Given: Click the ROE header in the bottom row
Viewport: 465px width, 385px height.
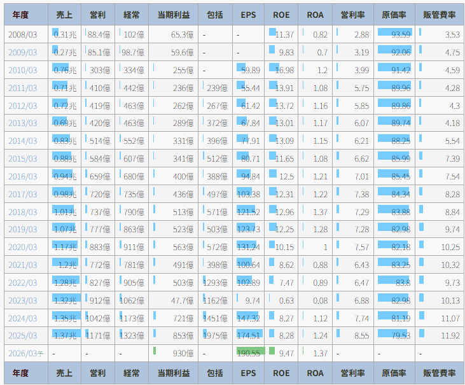Looking at the screenshot, I should [281, 373].
